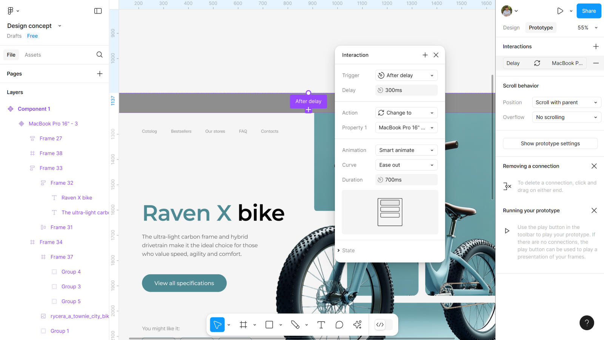Switch to the Assets tab
604x340 pixels.
[33, 55]
